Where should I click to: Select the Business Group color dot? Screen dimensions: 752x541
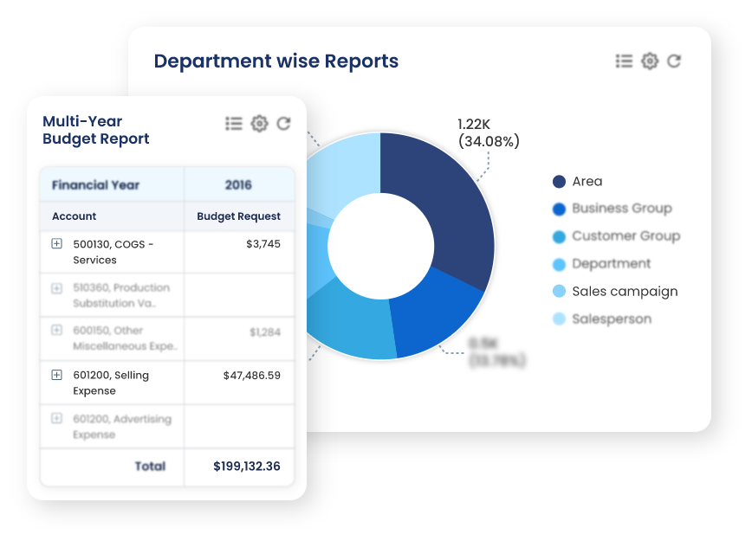tap(559, 209)
